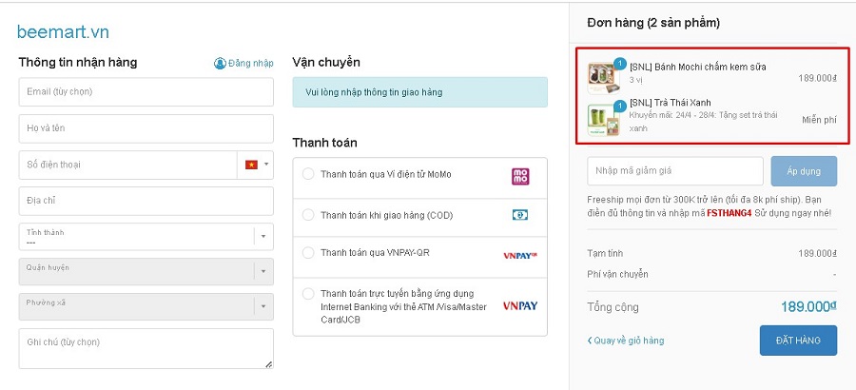Click the COD cash icon
The image size is (856, 390).
(520, 215)
